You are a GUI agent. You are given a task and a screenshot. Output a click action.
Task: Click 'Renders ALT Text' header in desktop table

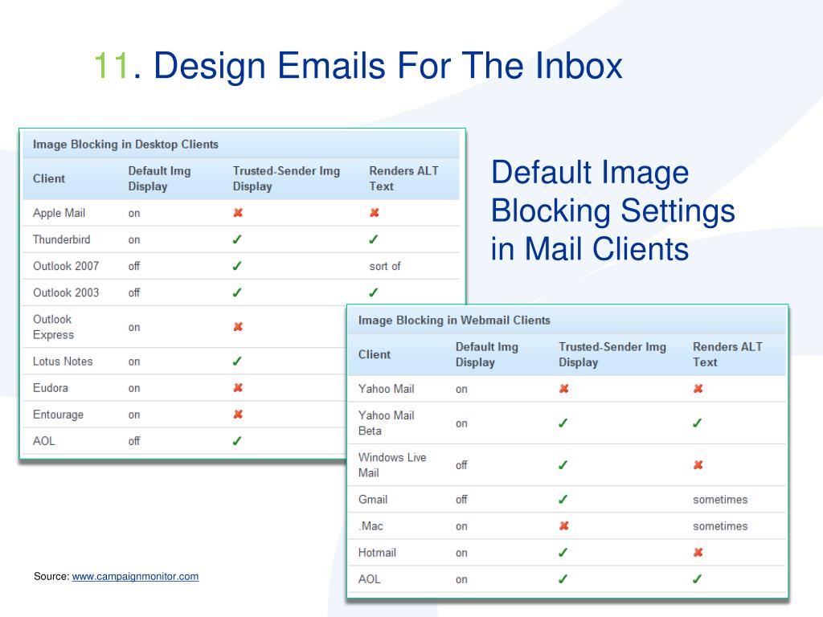[x=403, y=178]
